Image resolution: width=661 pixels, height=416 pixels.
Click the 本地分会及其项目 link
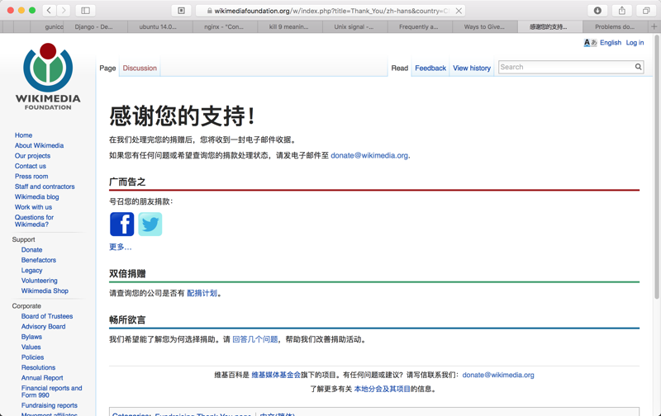click(383, 389)
